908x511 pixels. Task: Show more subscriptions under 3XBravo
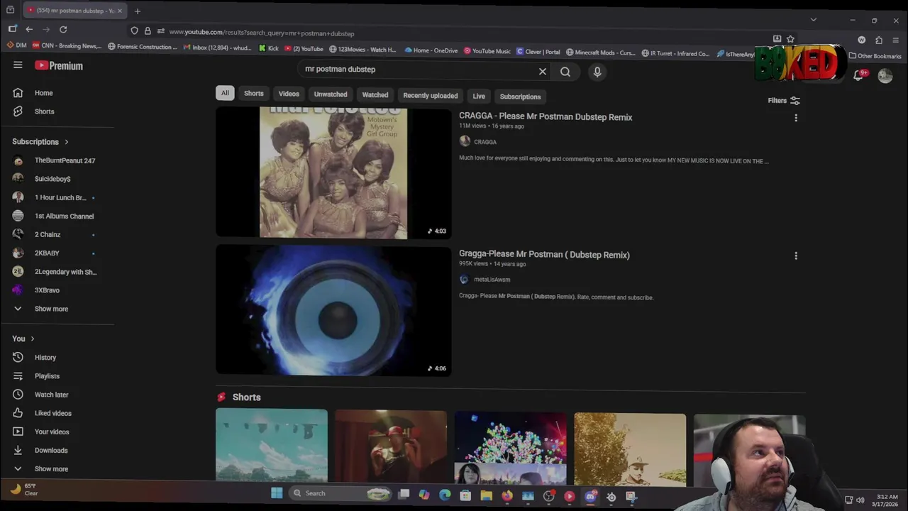tap(41, 309)
